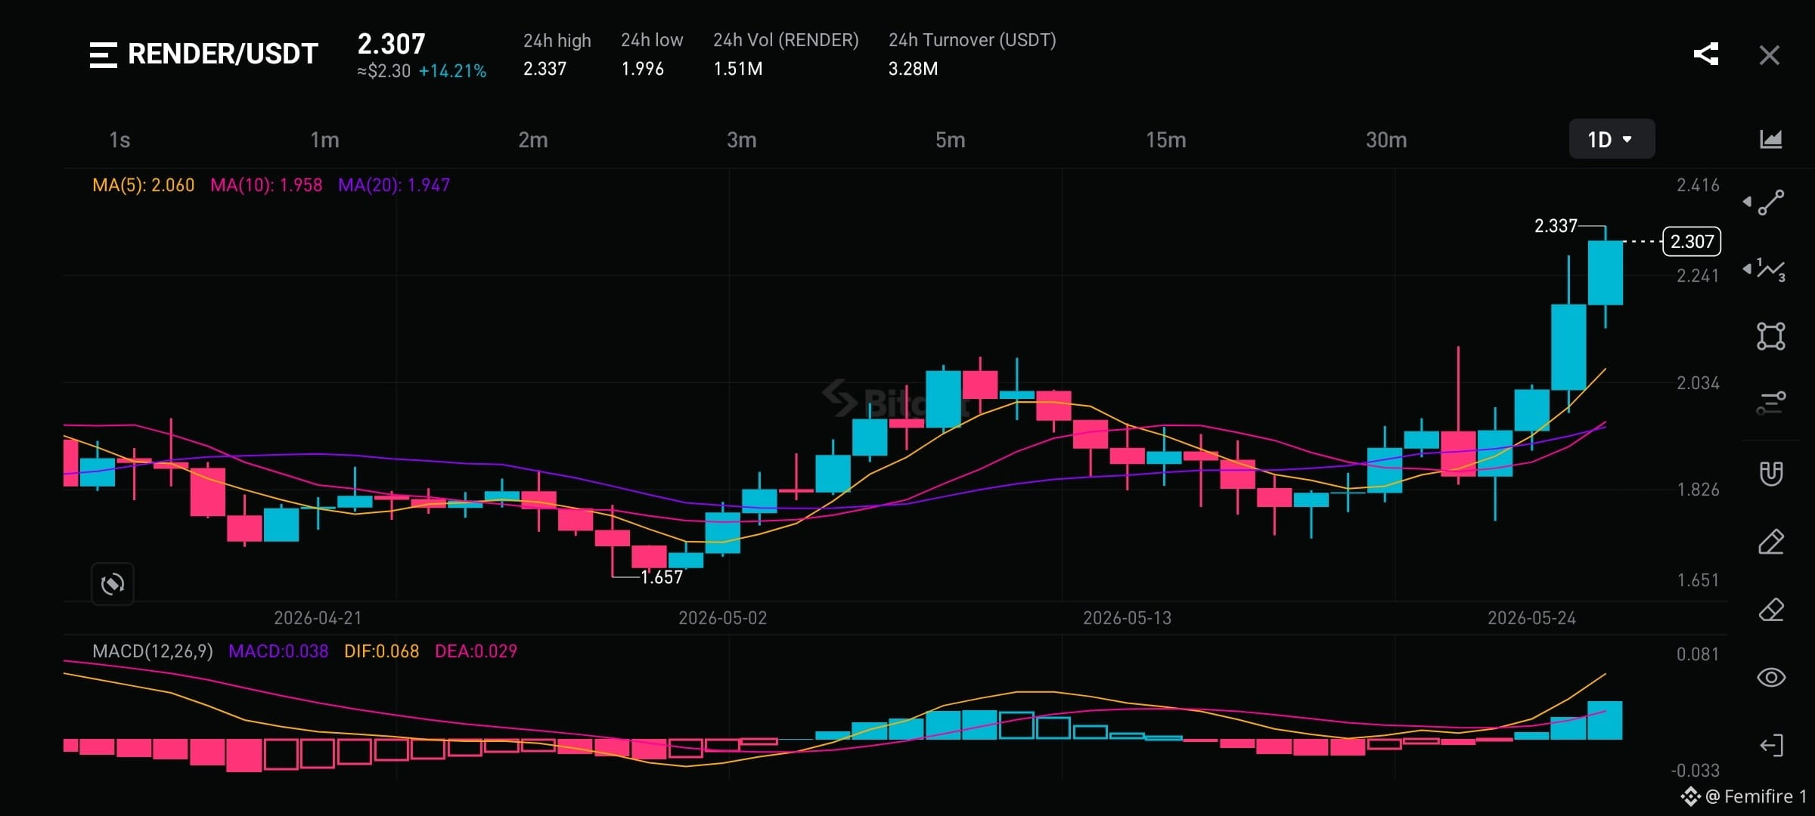Tap the DIF:0.068 value
Screen dimensions: 1815x816
click(381, 651)
